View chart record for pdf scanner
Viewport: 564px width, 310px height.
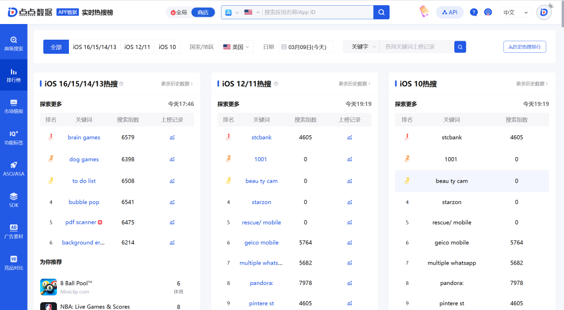point(172,222)
